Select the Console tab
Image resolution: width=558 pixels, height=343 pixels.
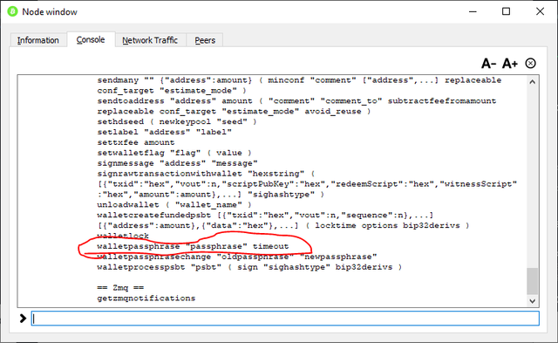click(x=91, y=39)
